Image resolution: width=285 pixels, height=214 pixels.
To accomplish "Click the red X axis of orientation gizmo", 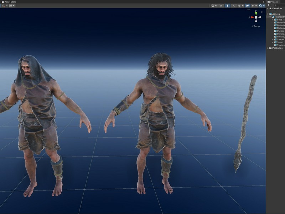I will 253,17.
